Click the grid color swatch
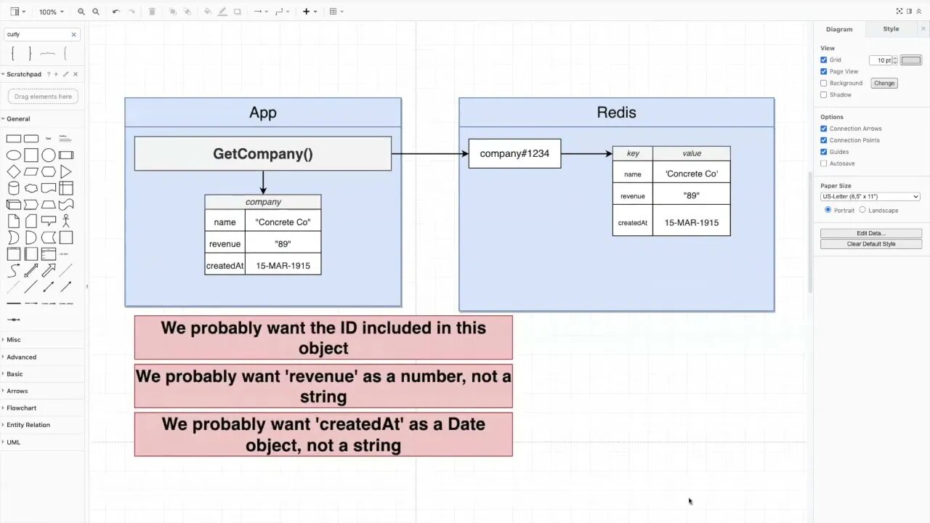Viewport: 930px width, 523px height. [x=911, y=60]
